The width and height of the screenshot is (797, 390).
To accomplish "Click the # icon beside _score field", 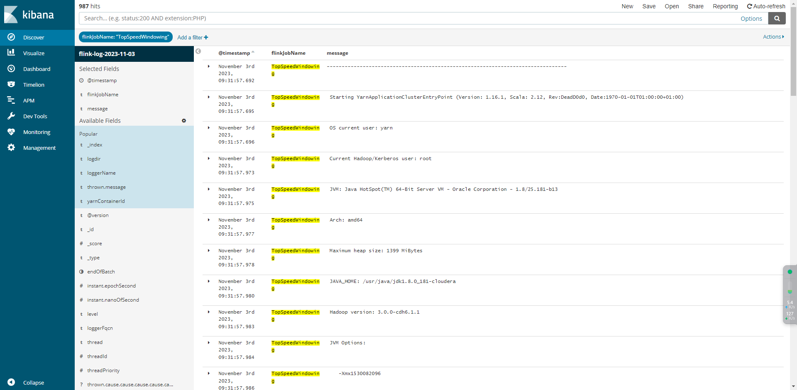I will (x=81, y=244).
